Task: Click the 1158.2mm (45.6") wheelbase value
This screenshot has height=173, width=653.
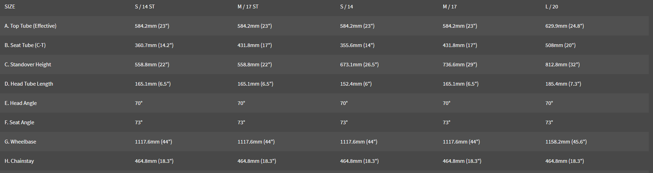Action: [566, 142]
